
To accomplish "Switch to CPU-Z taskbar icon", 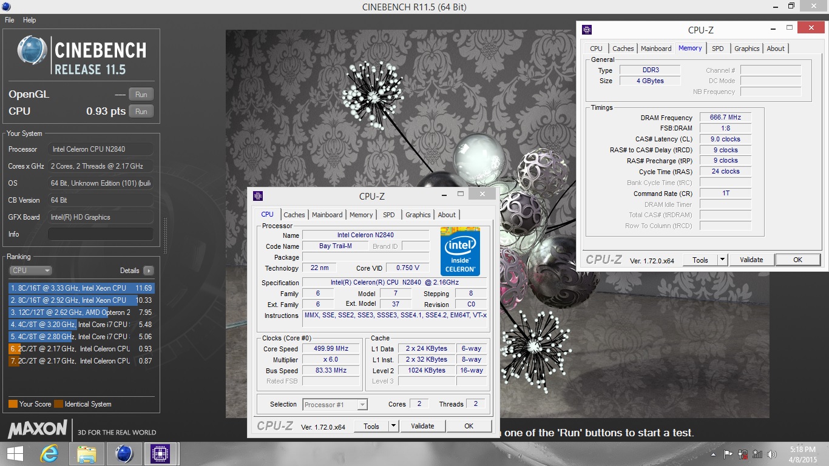I will coord(161,454).
